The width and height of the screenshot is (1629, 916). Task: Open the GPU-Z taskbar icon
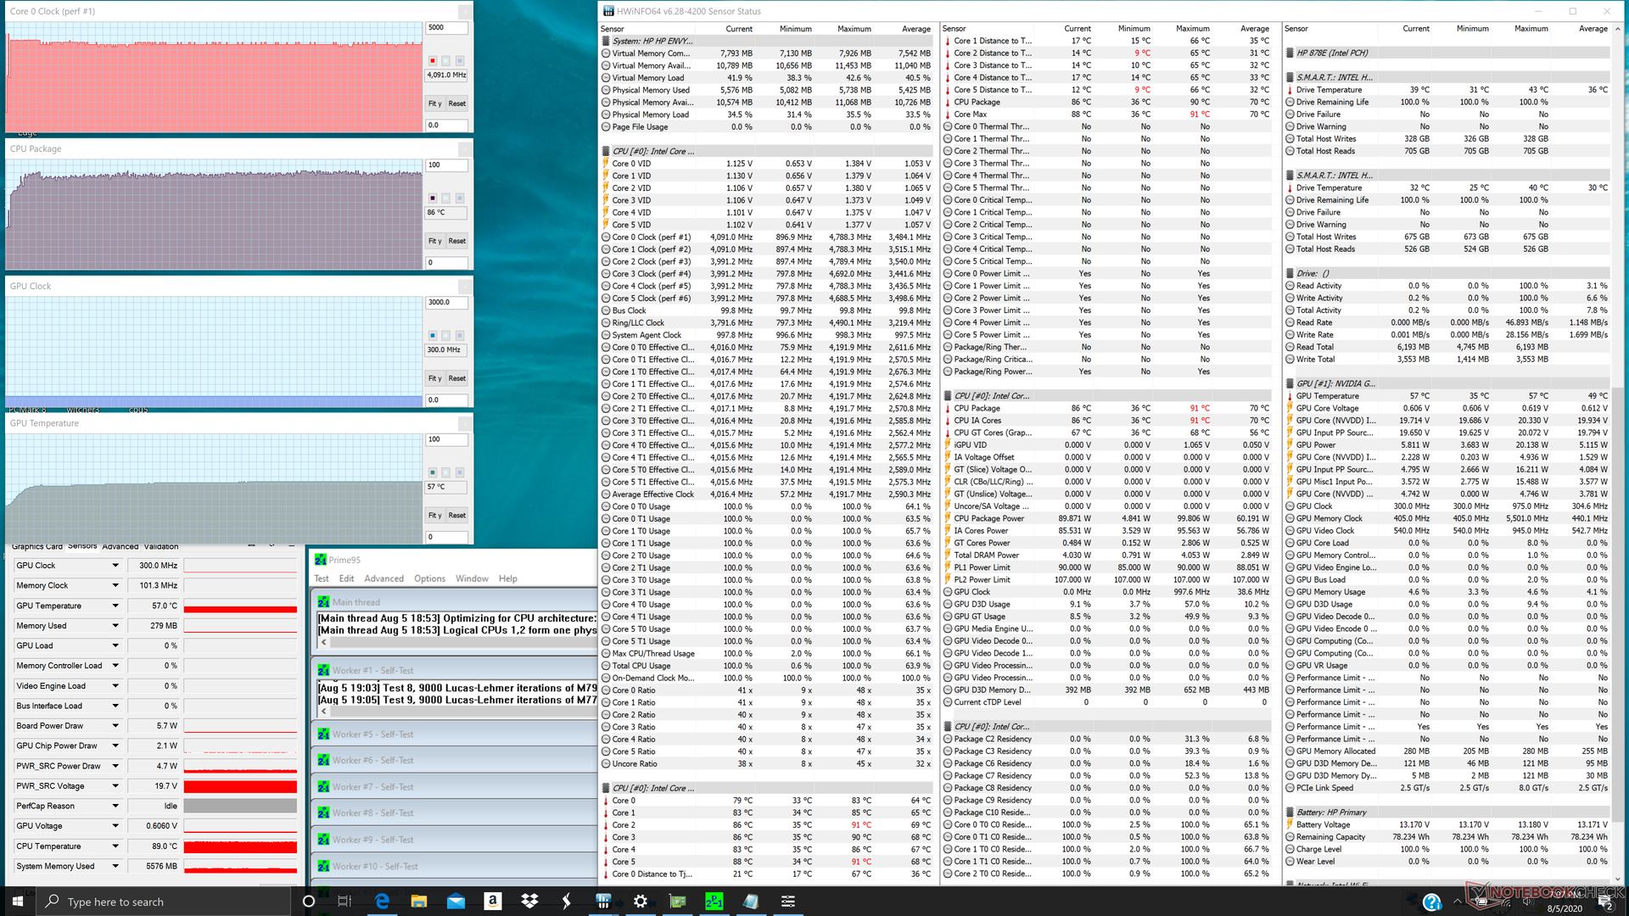677,902
